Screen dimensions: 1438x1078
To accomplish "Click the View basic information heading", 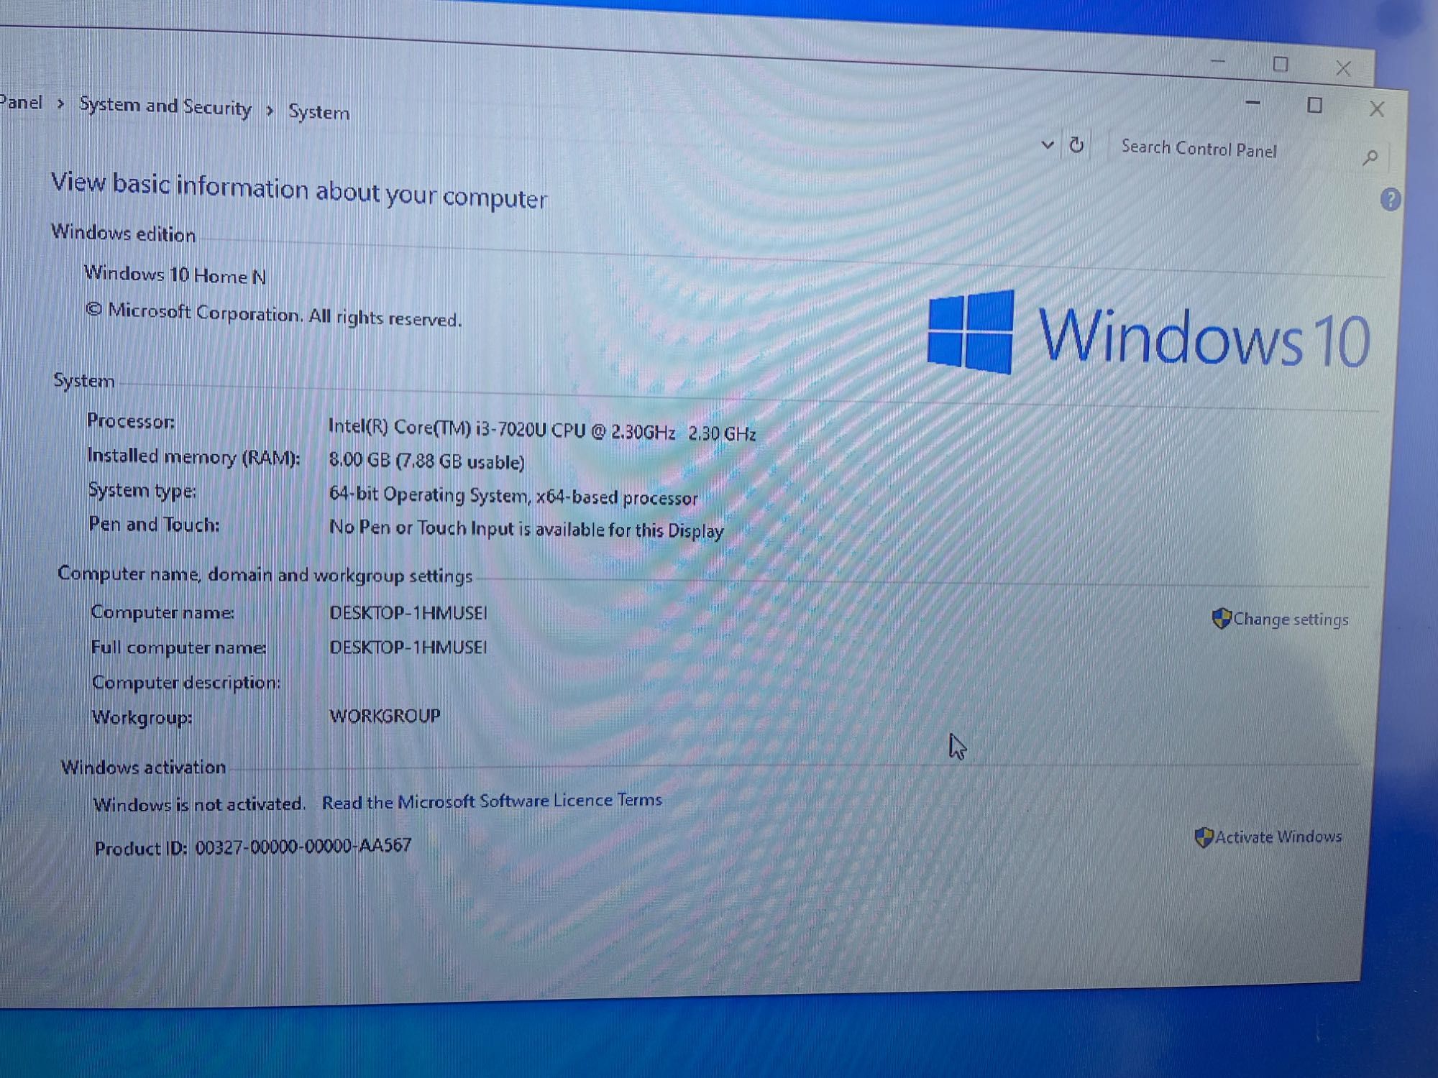I will point(299,190).
